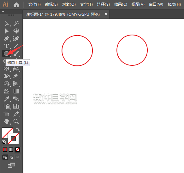Open the 文件(F) menu
The image size is (184, 173).
click(x=34, y=4)
